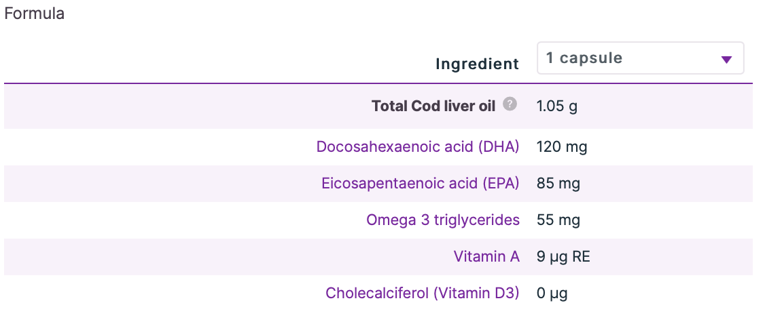Image resolution: width=765 pixels, height=324 pixels.
Task: Click the '1 capsule' text in the selector
Action: click(584, 58)
